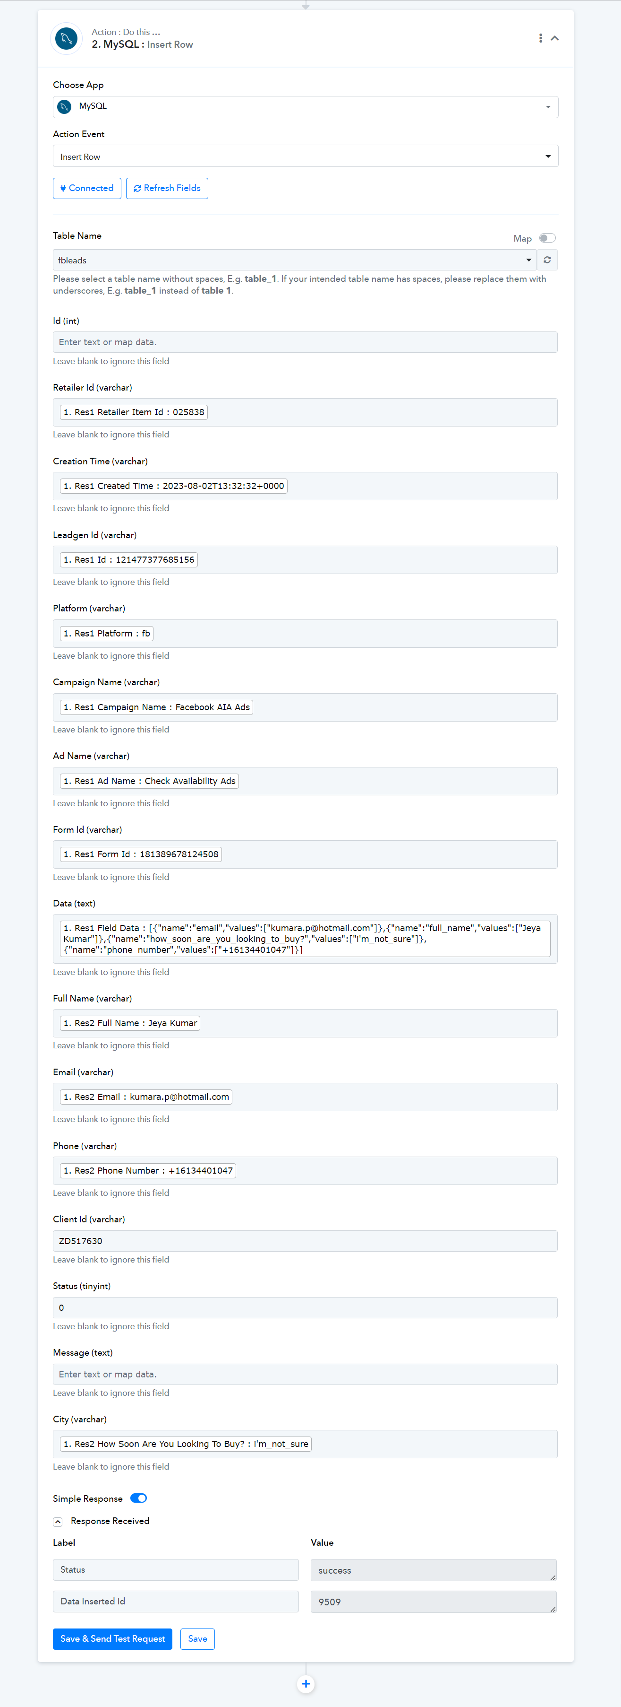621x1707 pixels.
Task: Collapse the Response Received section
Action: pyautogui.click(x=58, y=1522)
